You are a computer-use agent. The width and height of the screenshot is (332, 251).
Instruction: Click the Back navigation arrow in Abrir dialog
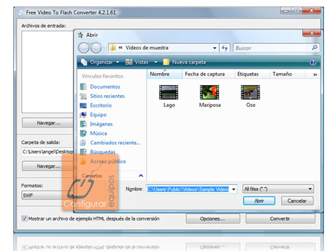coord(84,48)
